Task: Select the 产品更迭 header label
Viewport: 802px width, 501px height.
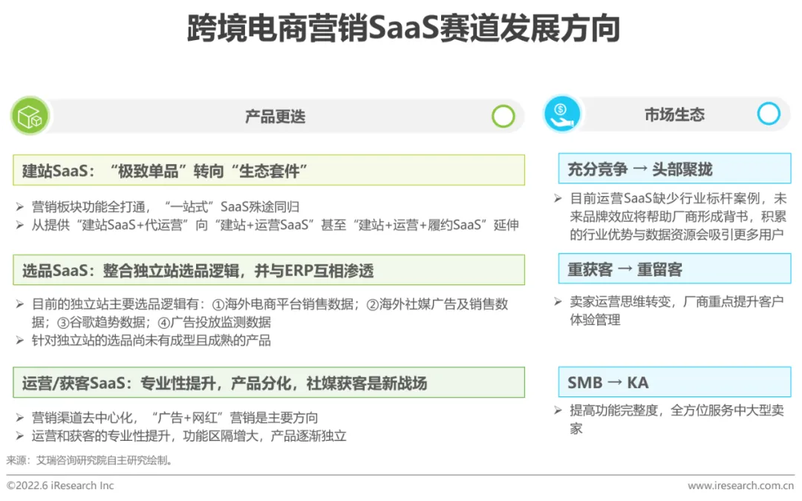Action: coord(276,117)
